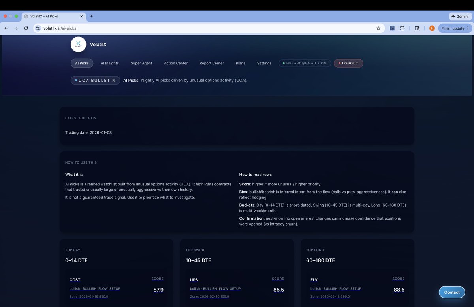
Task: Go to Super Agent
Action: 141,63
